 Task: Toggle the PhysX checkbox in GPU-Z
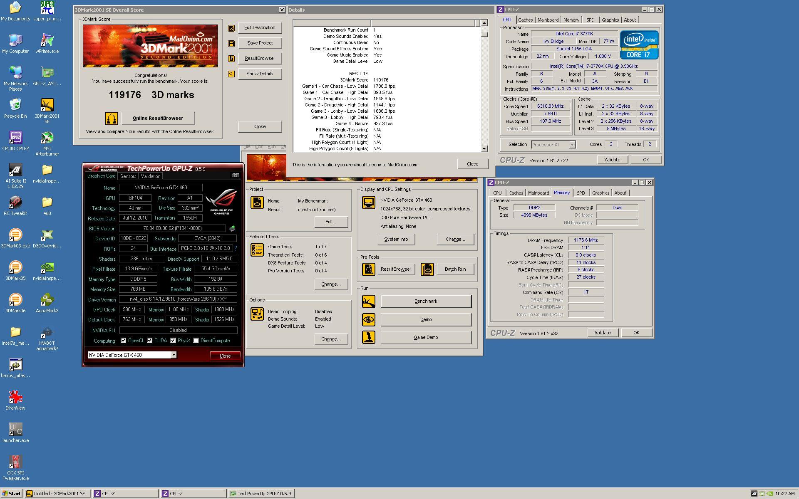(x=173, y=341)
